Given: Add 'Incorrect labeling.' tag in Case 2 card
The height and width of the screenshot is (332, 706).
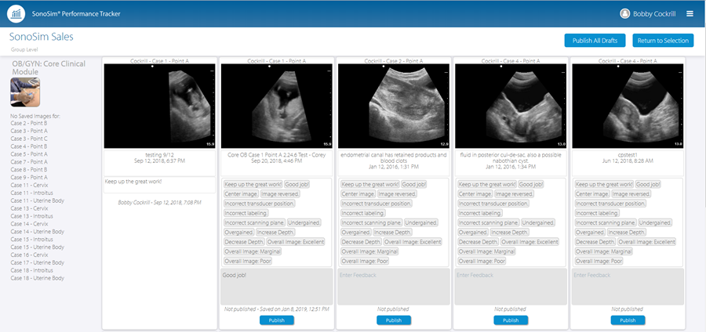Looking at the screenshot, I should (363, 214).
